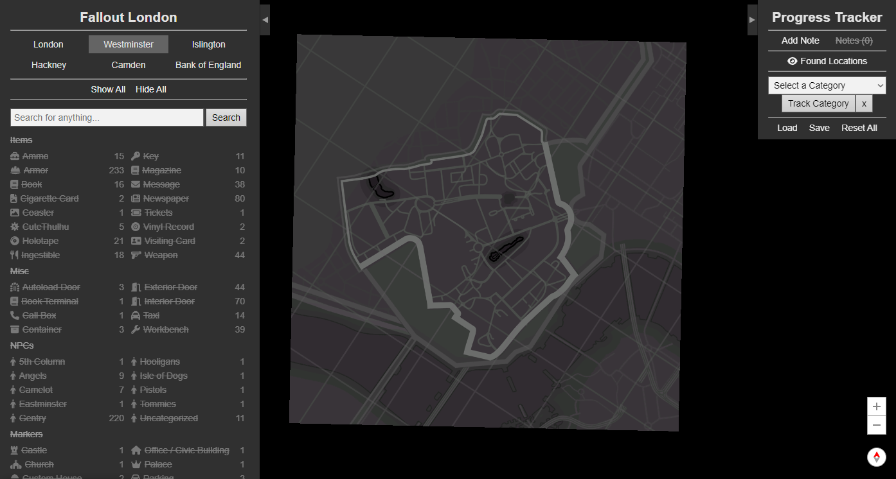Click the Visiting Card icon
The image size is (896, 479).
coord(136,241)
